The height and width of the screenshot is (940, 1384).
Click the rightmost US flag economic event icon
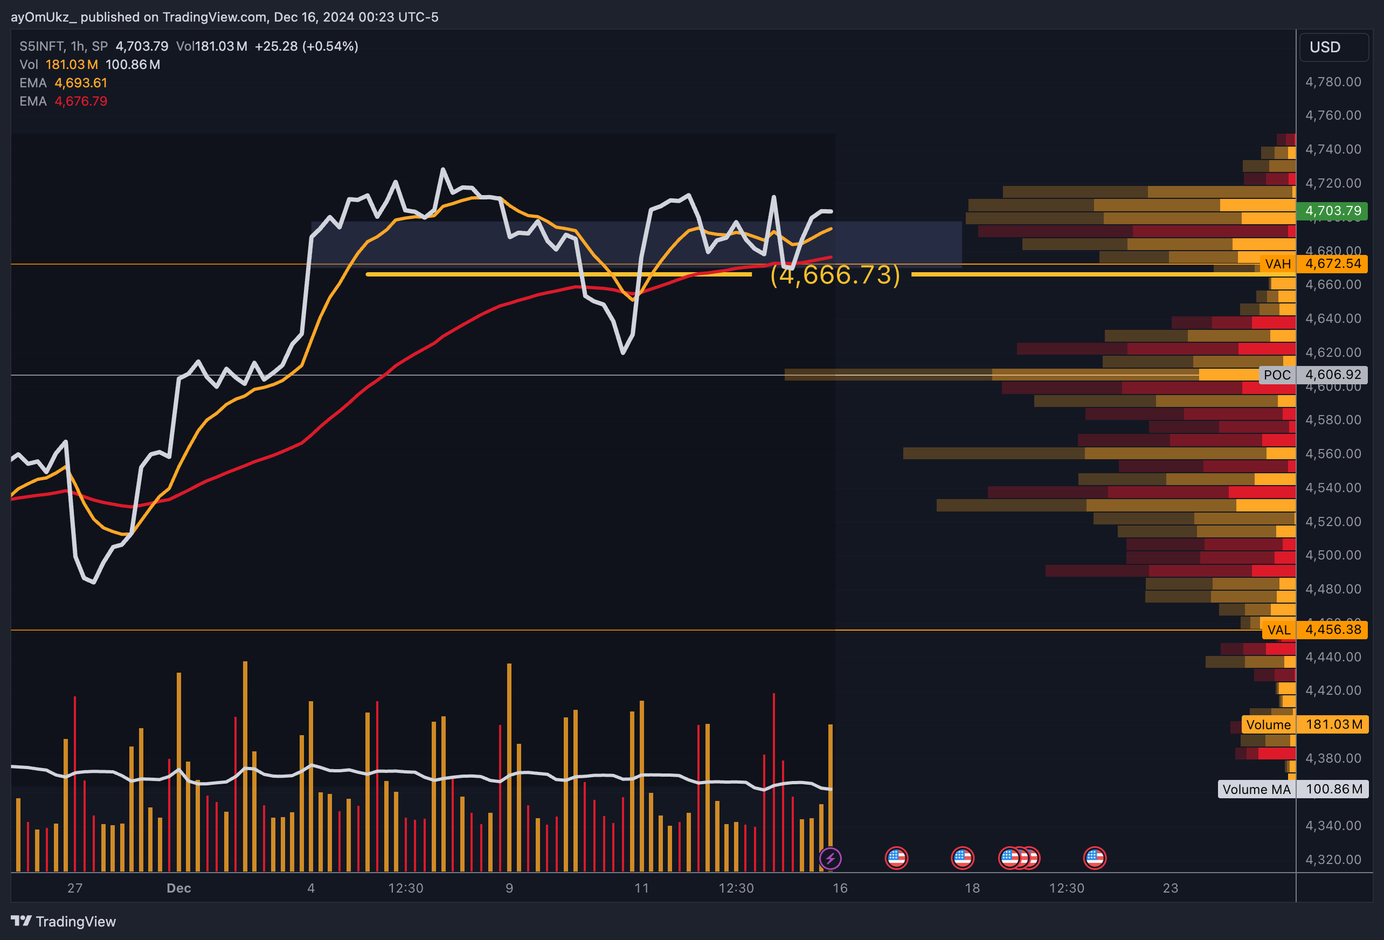tap(1095, 859)
